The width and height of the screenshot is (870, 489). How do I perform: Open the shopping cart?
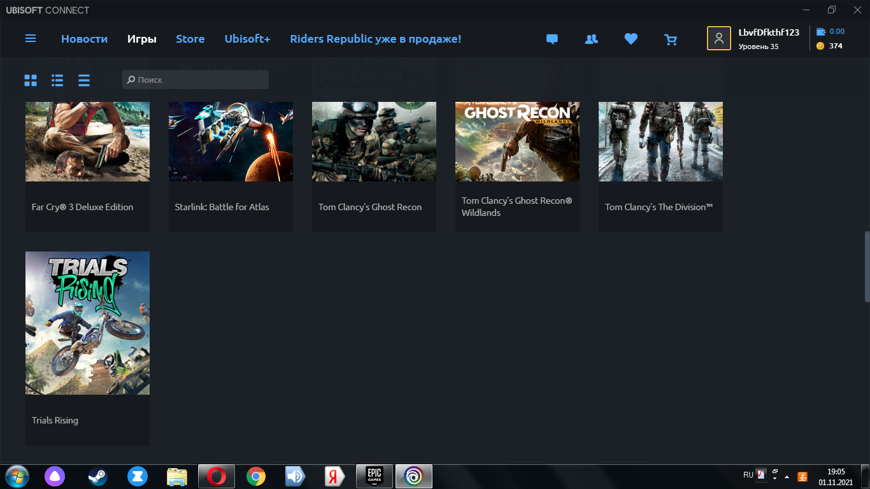[x=671, y=39]
